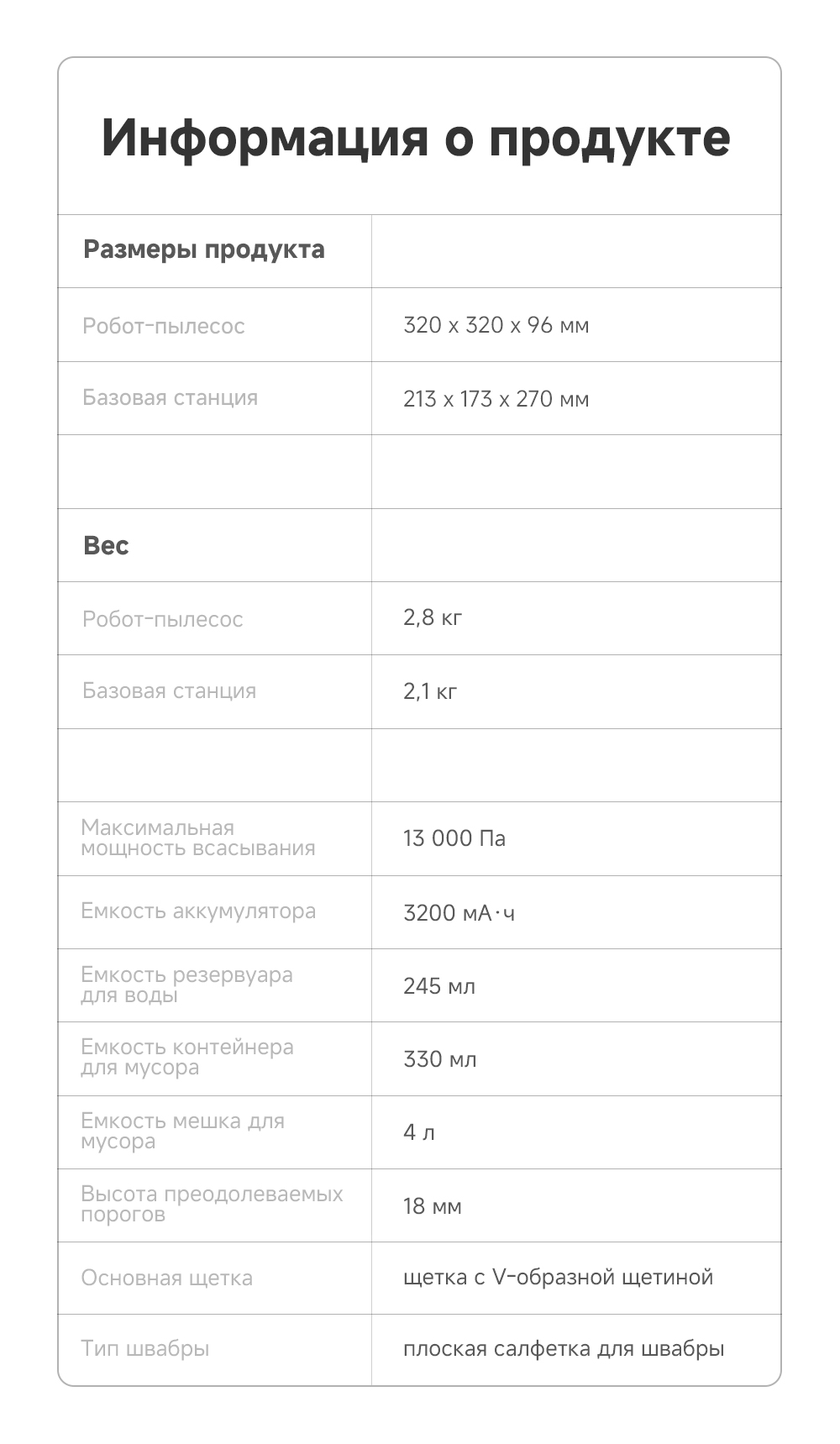Select the "13 000 Па" suction value

[454, 838]
